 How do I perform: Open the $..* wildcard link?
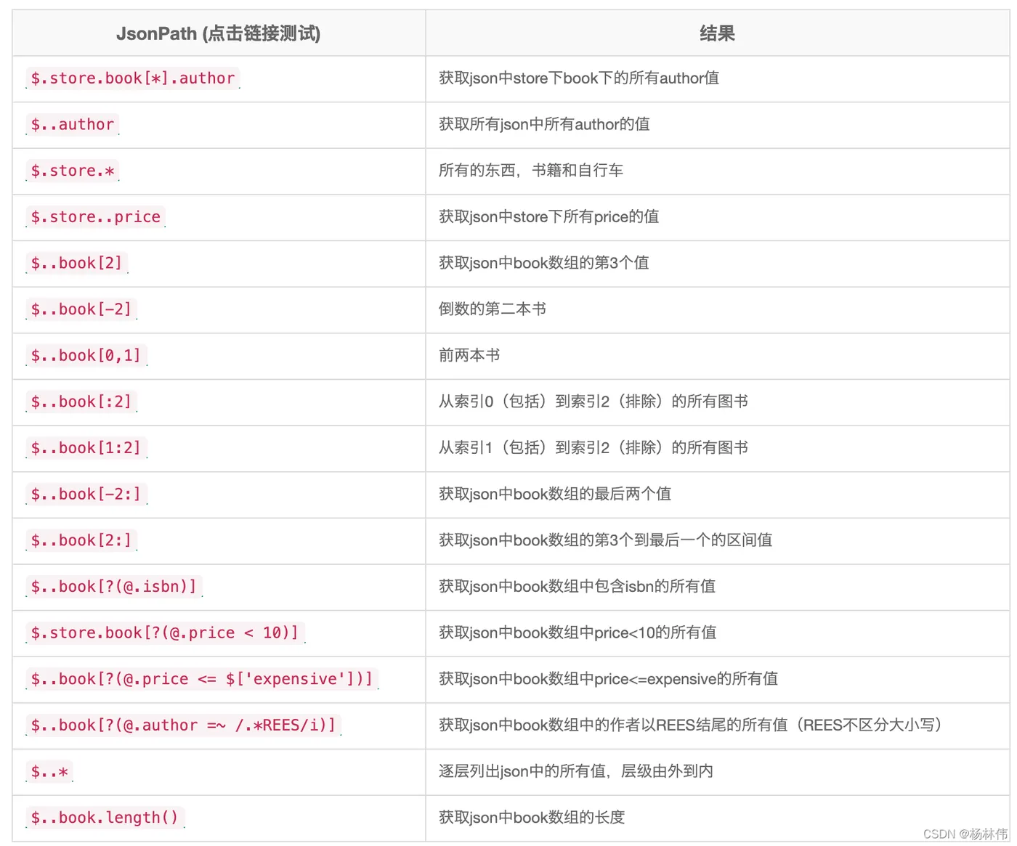49,772
